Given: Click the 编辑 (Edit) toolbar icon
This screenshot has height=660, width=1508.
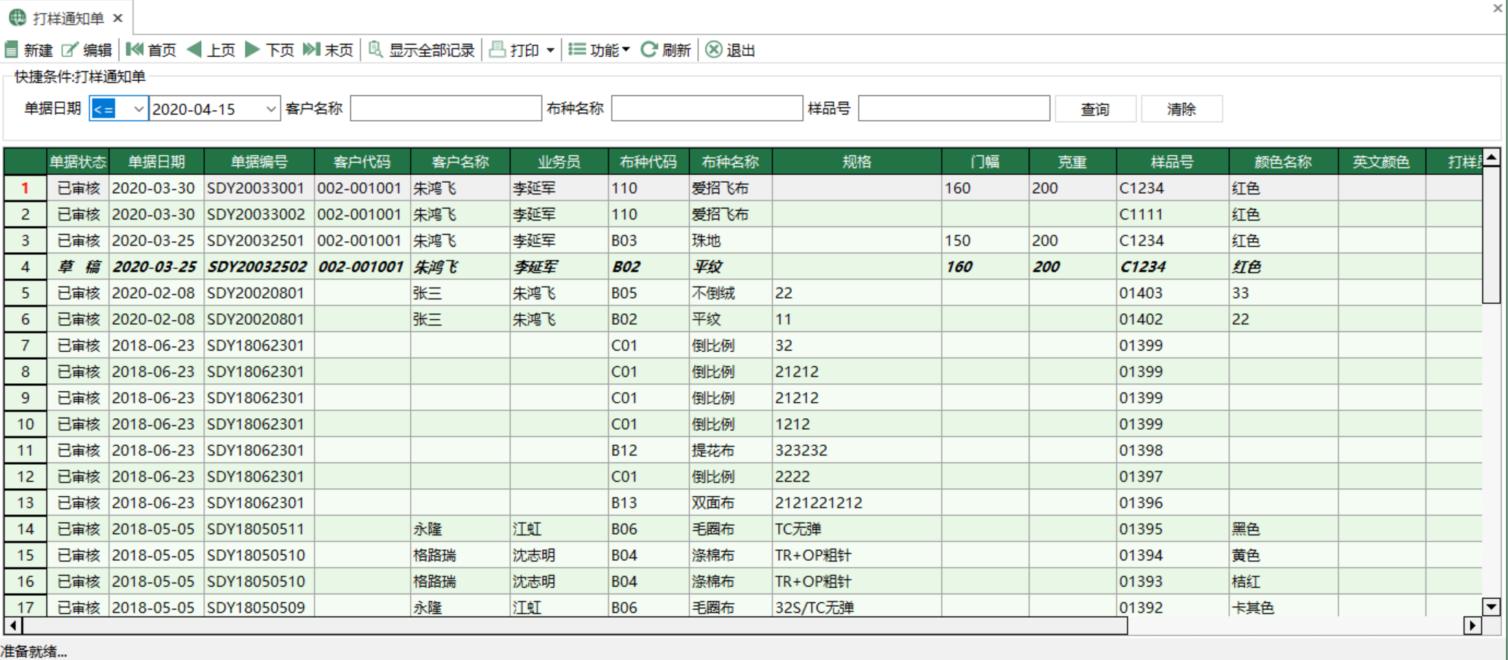Looking at the screenshot, I should 69,50.
